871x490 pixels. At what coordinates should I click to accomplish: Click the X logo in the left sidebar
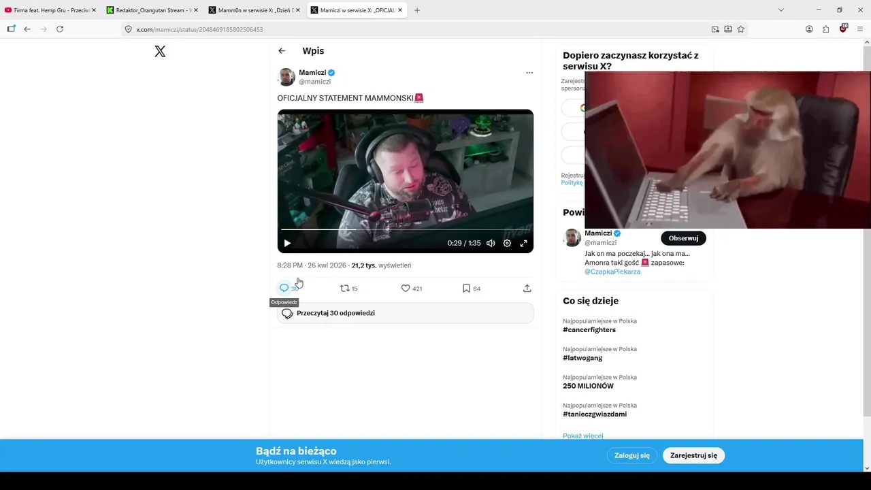(160, 51)
